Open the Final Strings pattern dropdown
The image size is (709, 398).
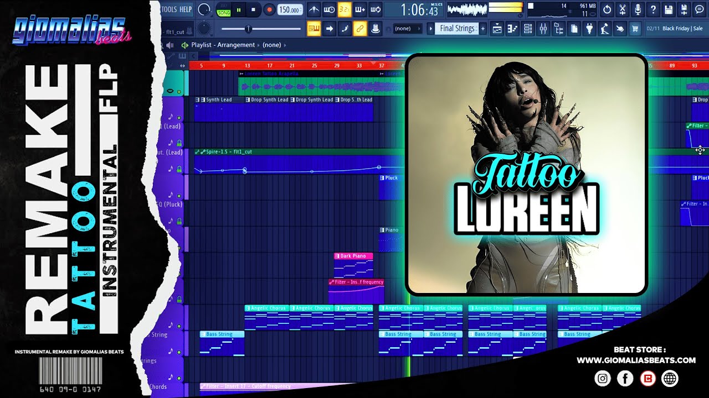[457, 28]
